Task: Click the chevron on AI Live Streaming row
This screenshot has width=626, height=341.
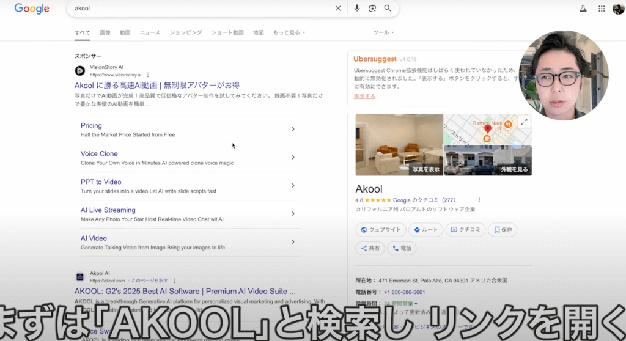Action: [x=293, y=214]
